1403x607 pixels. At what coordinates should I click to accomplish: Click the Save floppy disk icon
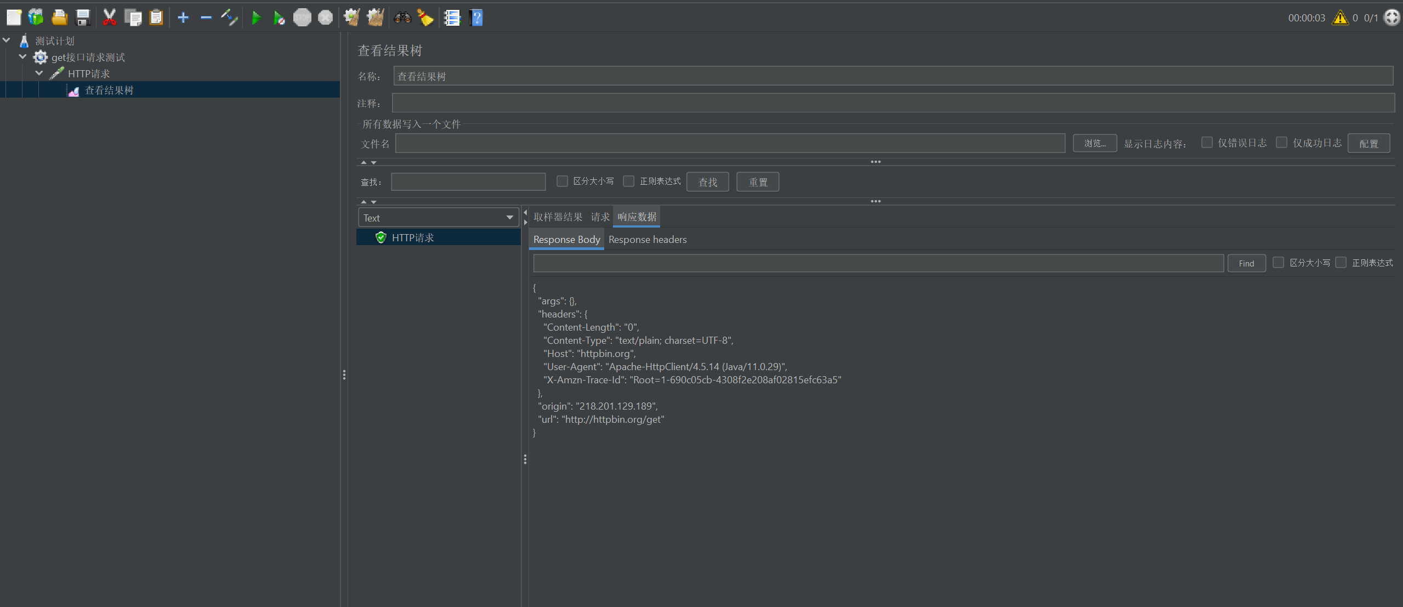pos(83,18)
